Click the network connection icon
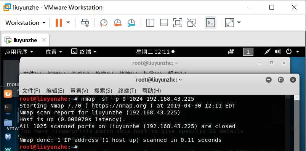306x151 pixels. 268,52
